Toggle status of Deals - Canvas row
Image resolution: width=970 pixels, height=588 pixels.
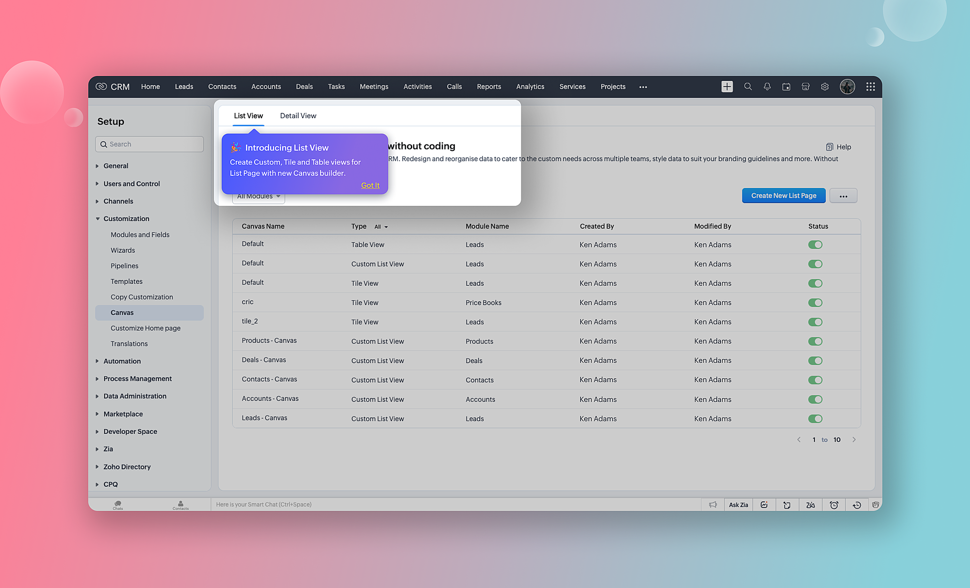pos(815,361)
